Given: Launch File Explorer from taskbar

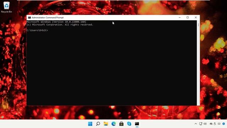Looking at the screenshot, I should click(x=106, y=124).
